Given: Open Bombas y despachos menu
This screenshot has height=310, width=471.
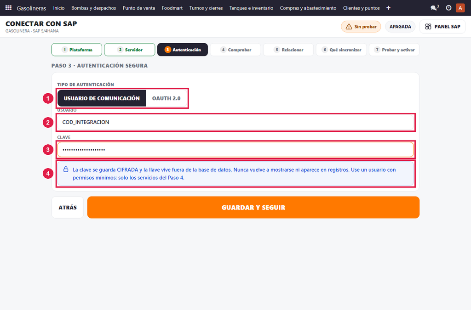Looking at the screenshot, I should click(94, 8).
